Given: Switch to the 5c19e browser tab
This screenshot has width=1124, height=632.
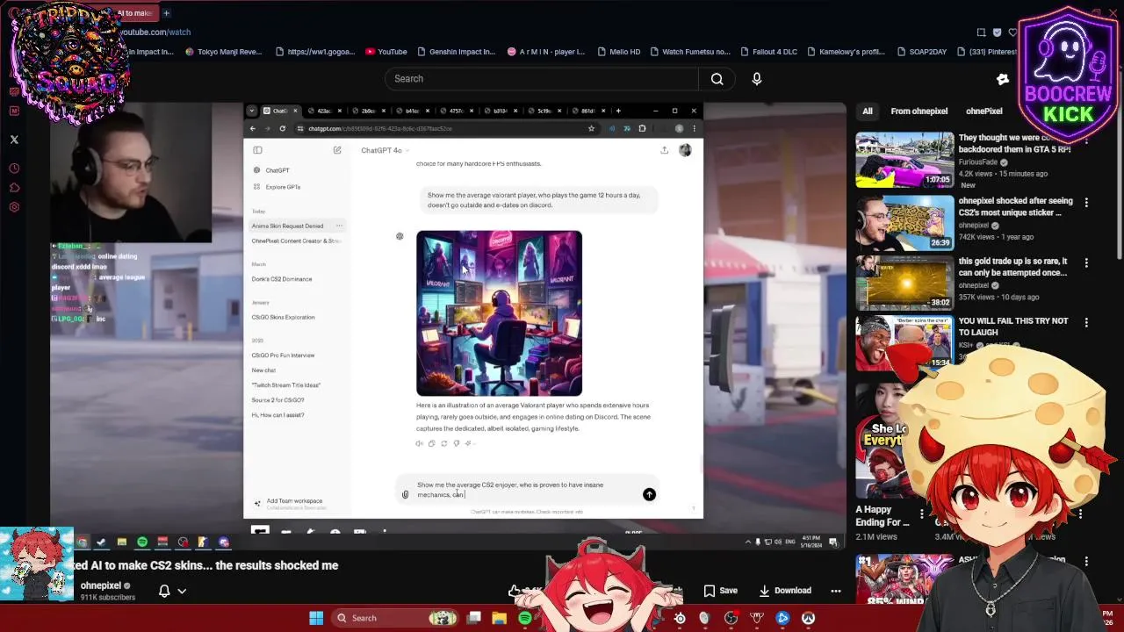Looking at the screenshot, I should coord(543,111).
